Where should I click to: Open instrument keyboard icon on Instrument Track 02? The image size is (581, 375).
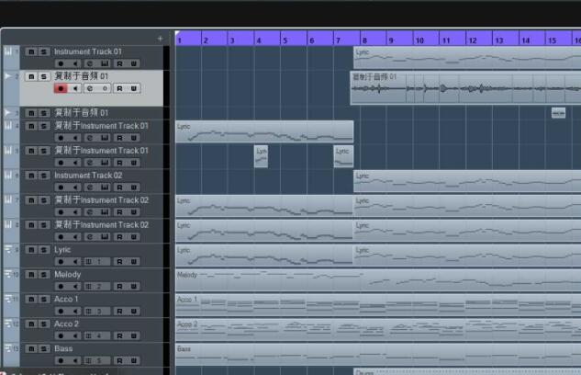click(x=105, y=187)
